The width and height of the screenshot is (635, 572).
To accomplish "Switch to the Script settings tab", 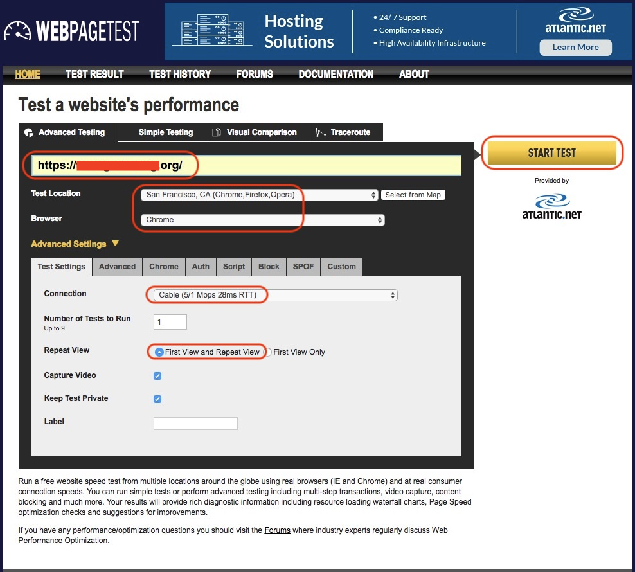I will click(234, 267).
